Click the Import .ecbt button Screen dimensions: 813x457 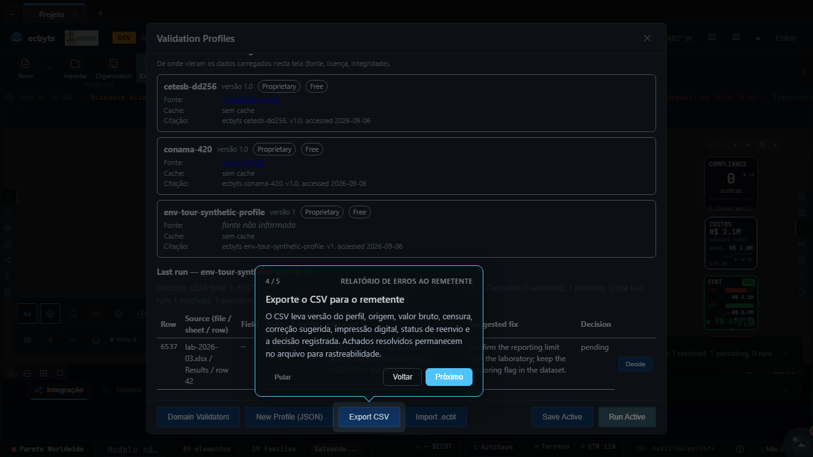tap(436, 417)
